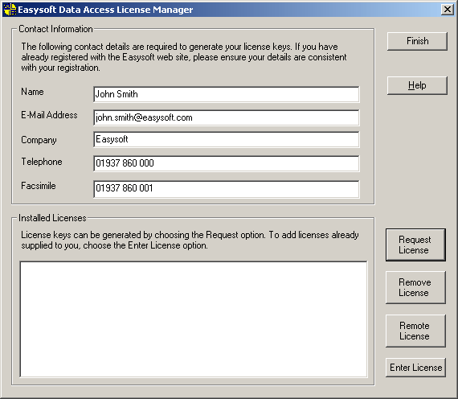The height and width of the screenshot is (399, 458).
Task: Click the Installed Licenses group heading
Action: click(x=52, y=218)
